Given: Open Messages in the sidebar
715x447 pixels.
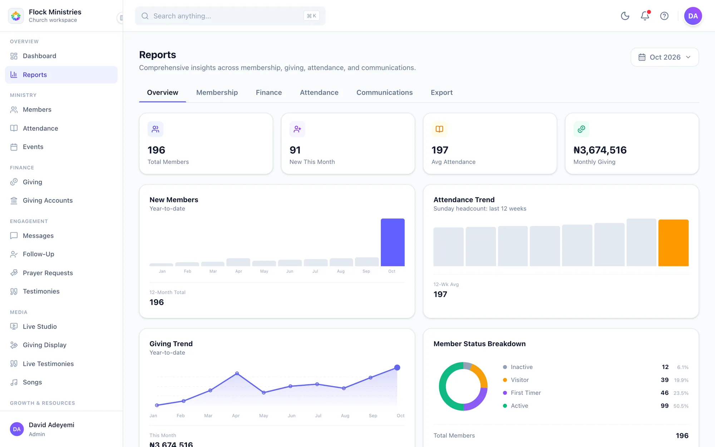Looking at the screenshot, I should click(x=61, y=236).
